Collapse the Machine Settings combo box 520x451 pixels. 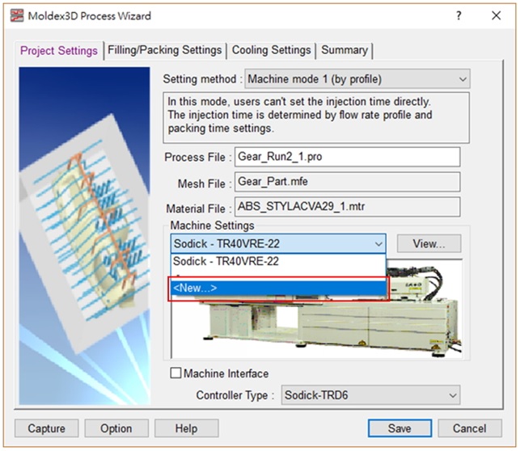[x=278, y=244]
